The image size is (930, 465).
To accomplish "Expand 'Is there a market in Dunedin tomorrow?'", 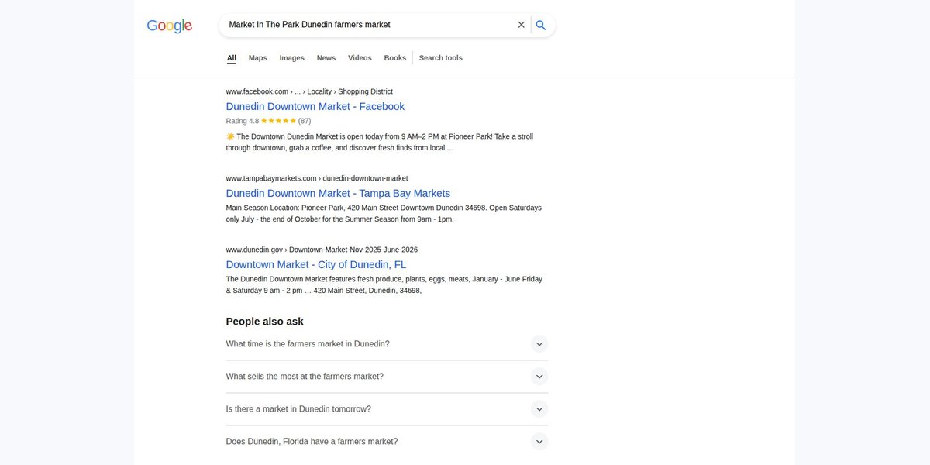I will [387, 409].
